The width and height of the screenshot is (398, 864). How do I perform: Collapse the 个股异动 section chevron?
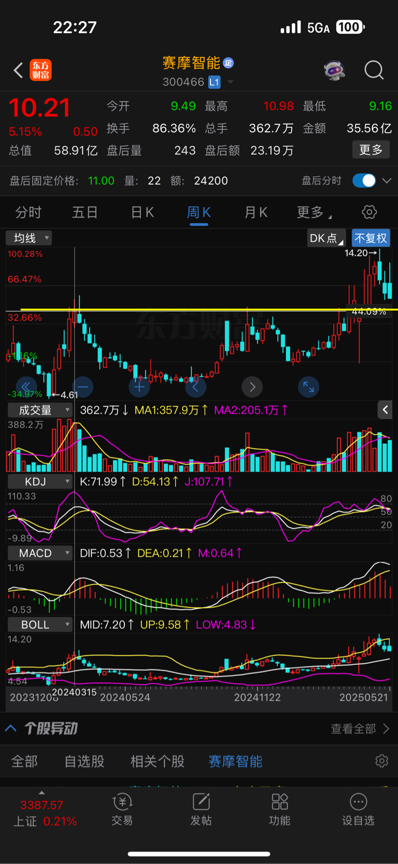(11, 728)
